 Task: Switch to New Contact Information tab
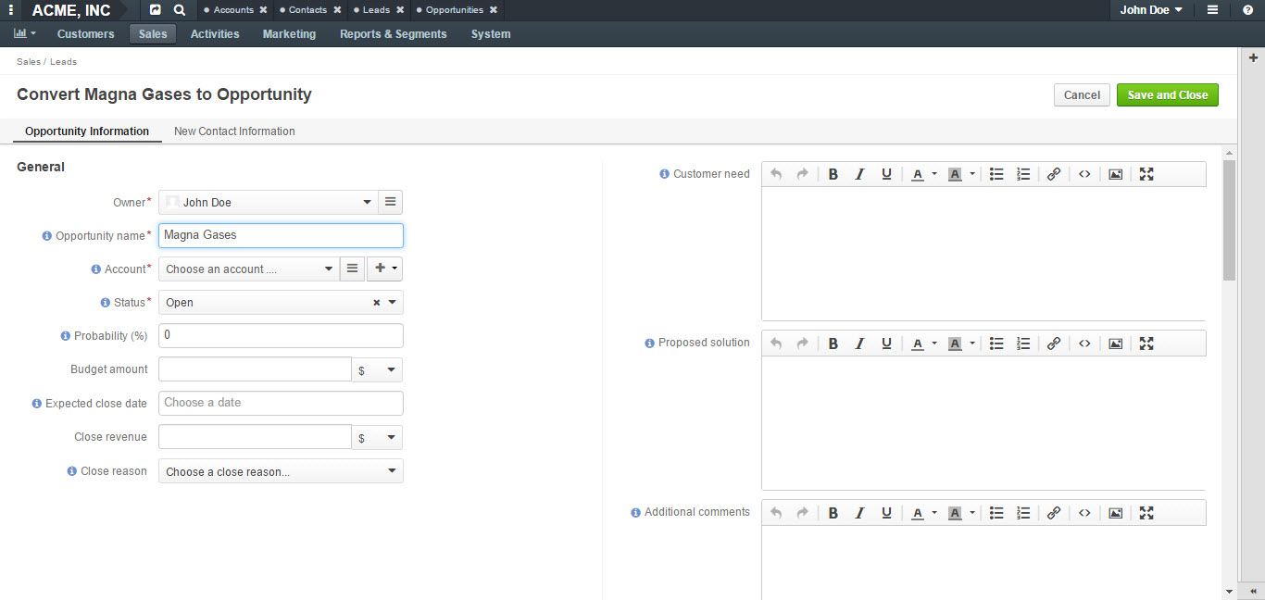click(234, 131)
